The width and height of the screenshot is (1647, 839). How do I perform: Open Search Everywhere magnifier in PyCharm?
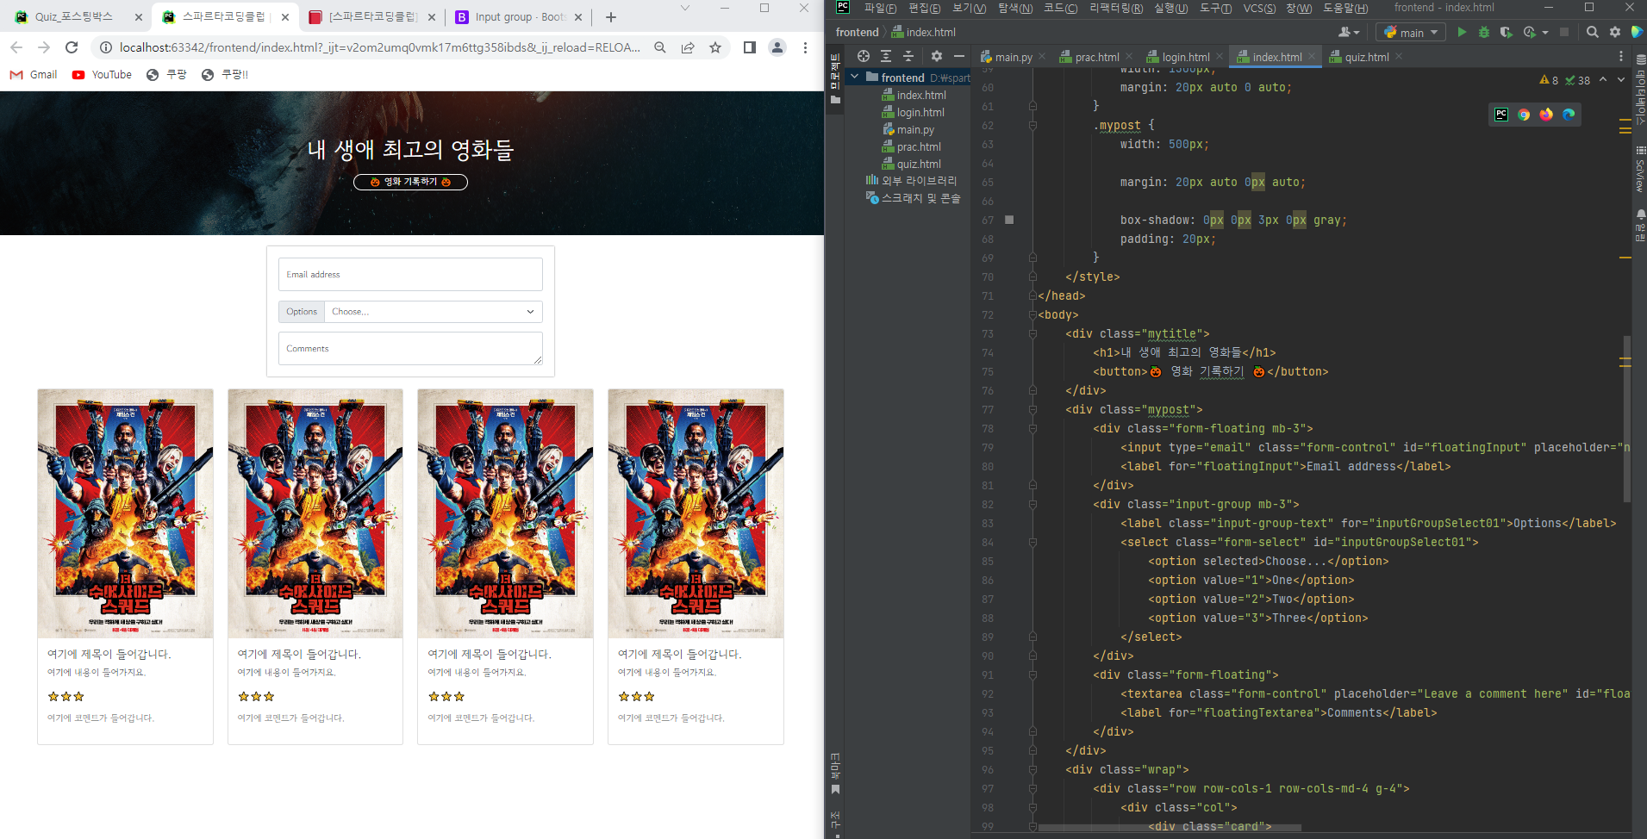(x=1593, y=32)
